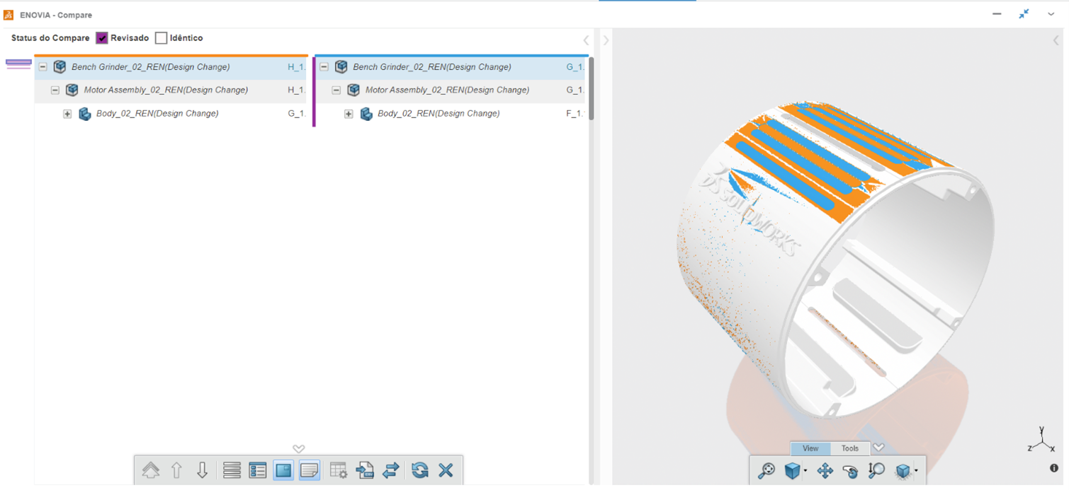Click the double up-arrow first difference icon
The height and width of the screenshot is (490, 1069).
tap(150, 470)
